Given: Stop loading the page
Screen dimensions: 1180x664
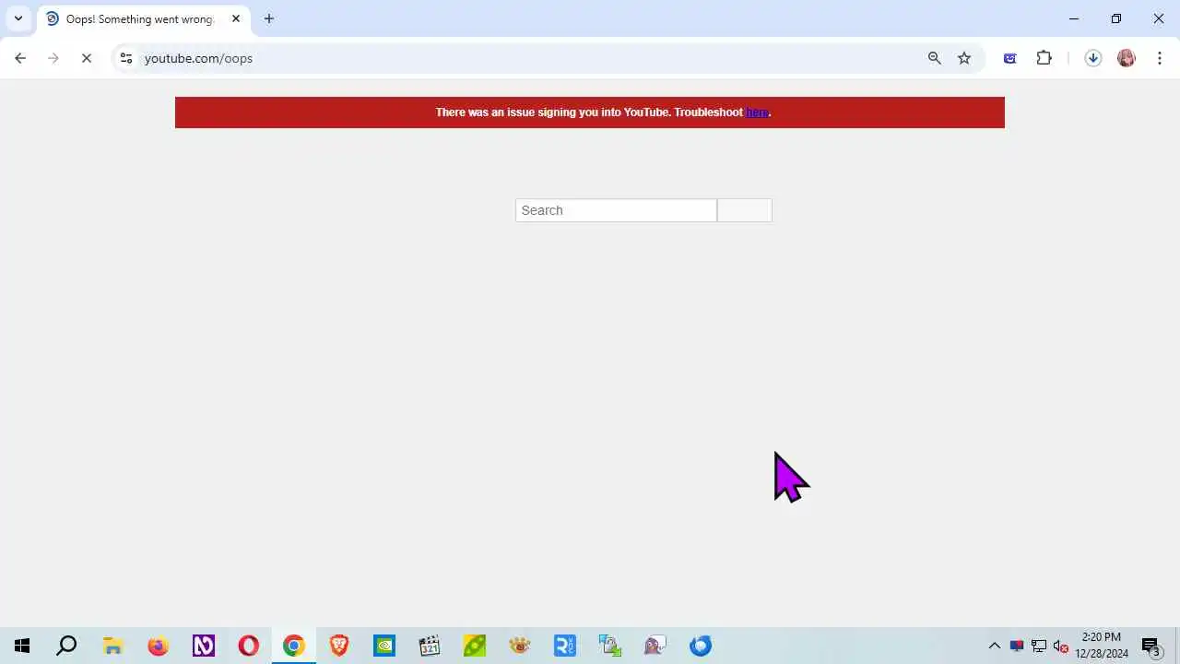Looking at the screenshot, I should point(87,58).
